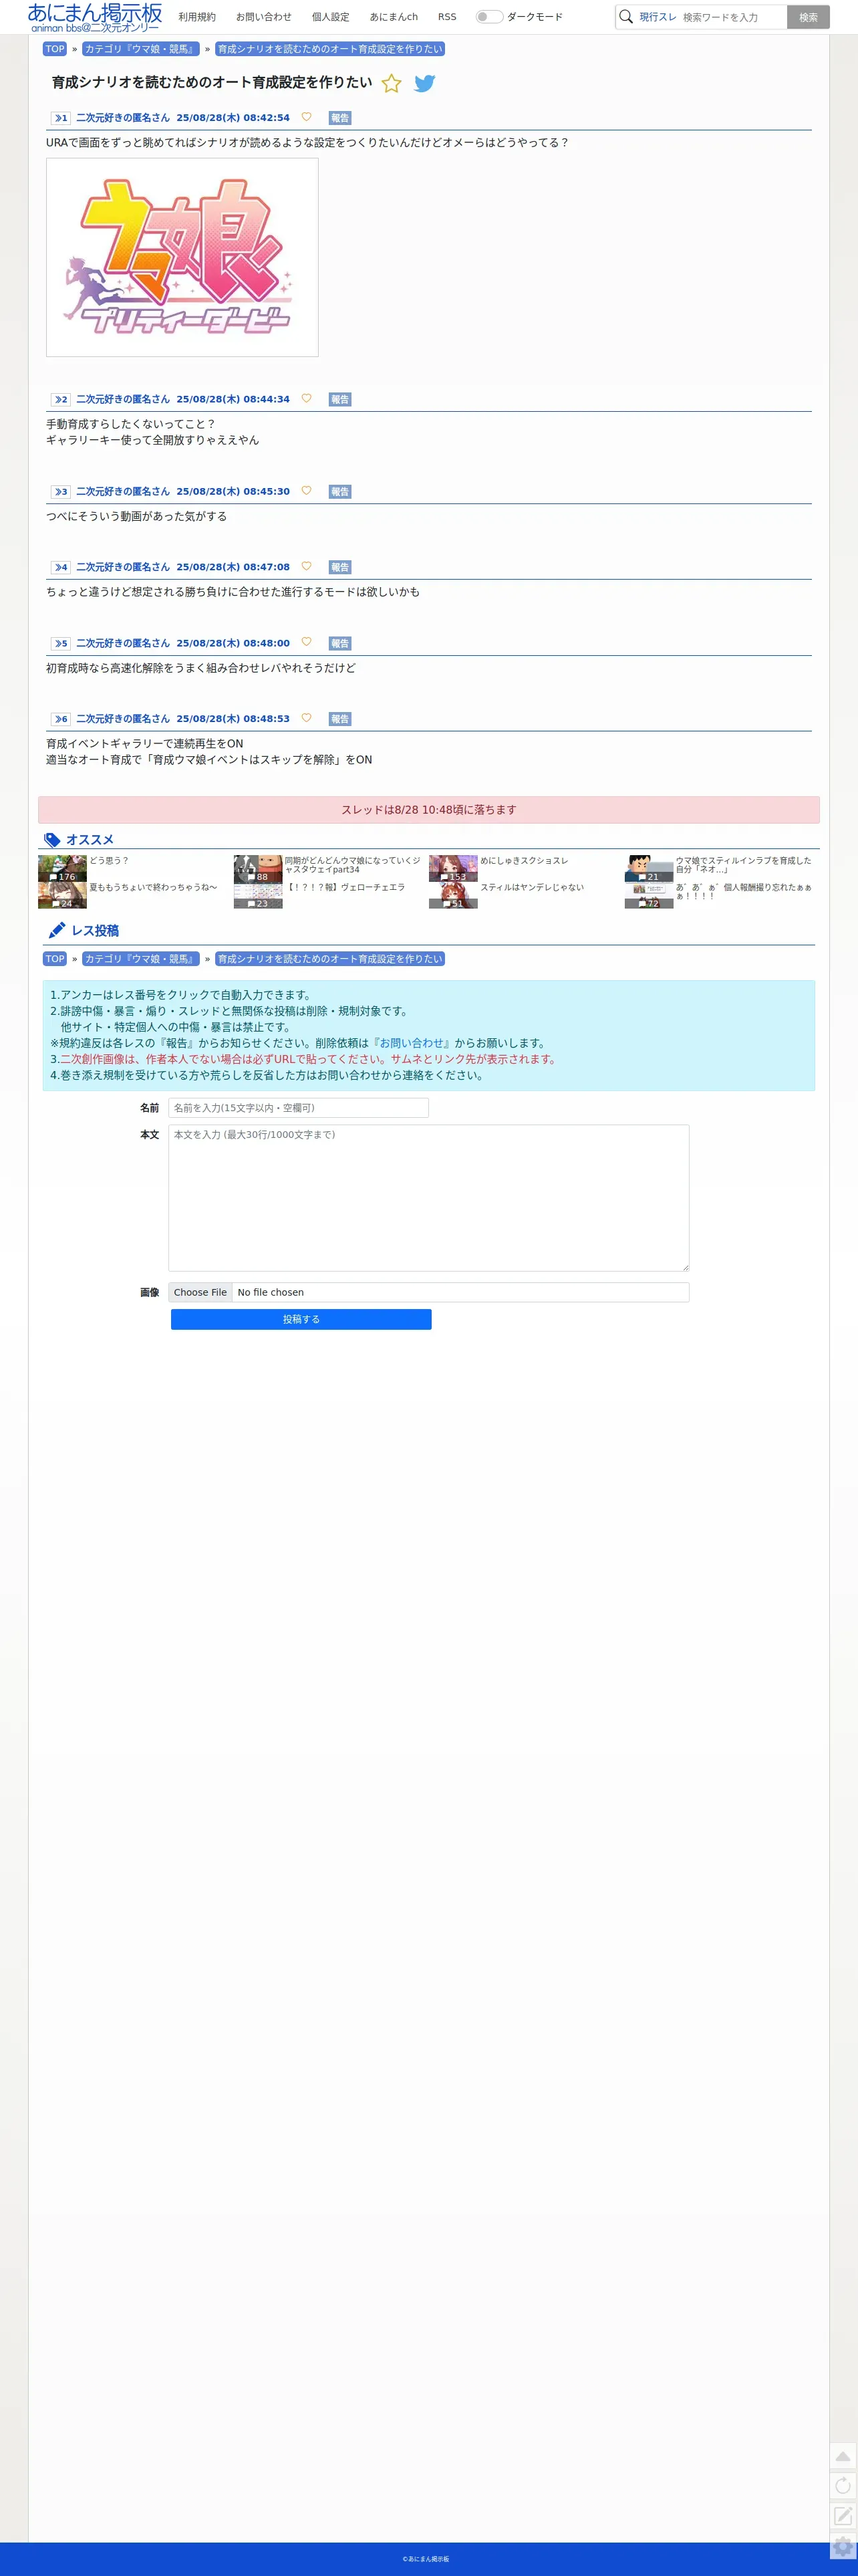Click the オススメ tag icon
858x2576 pixels.
[x=52, y=840]
